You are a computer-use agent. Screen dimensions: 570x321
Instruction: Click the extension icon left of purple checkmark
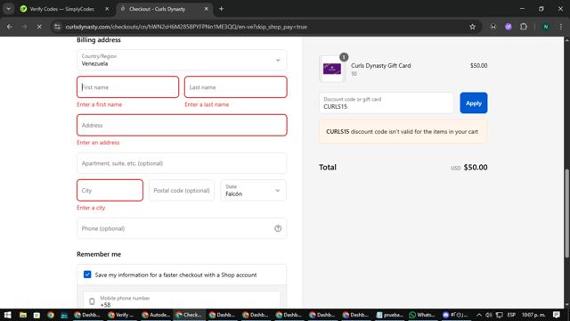tap(493, 27)
